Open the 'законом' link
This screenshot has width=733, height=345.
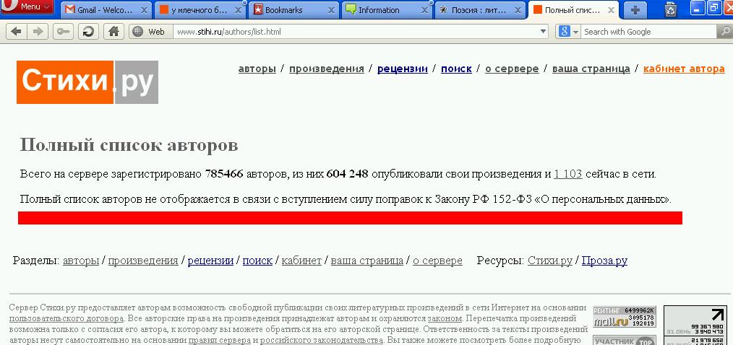(445, 319)
